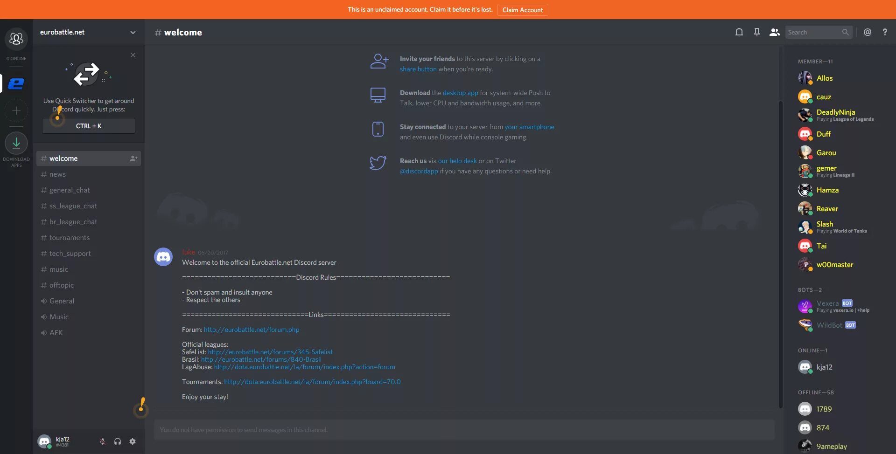This screenshot has height=454, width=896.
Task: Open the Download Apps icon
Action: click(x=16, y=143)
